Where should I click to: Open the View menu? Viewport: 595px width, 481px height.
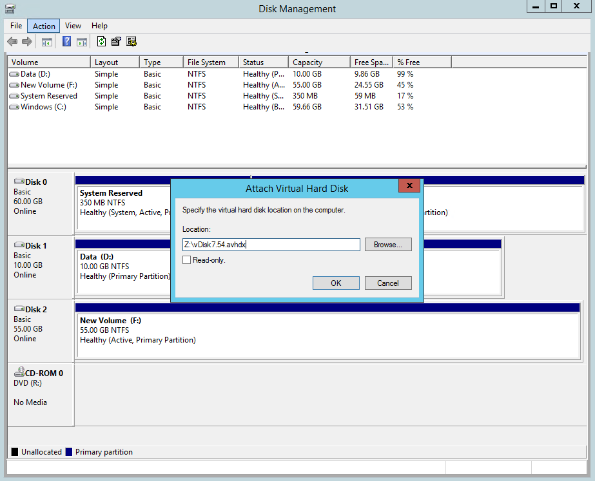(73, 26)
